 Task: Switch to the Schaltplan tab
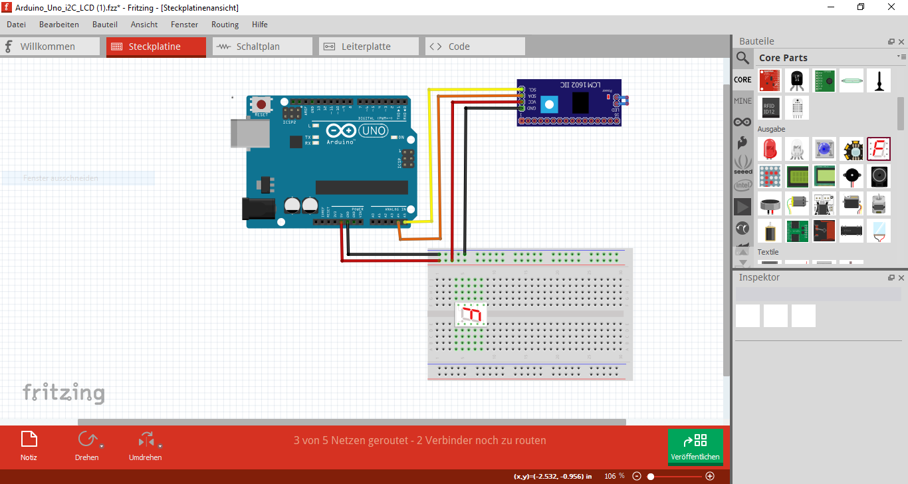point(263,47)
